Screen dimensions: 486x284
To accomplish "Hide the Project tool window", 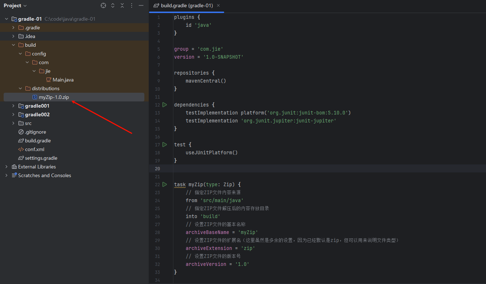I will click(x=141, y=5).
